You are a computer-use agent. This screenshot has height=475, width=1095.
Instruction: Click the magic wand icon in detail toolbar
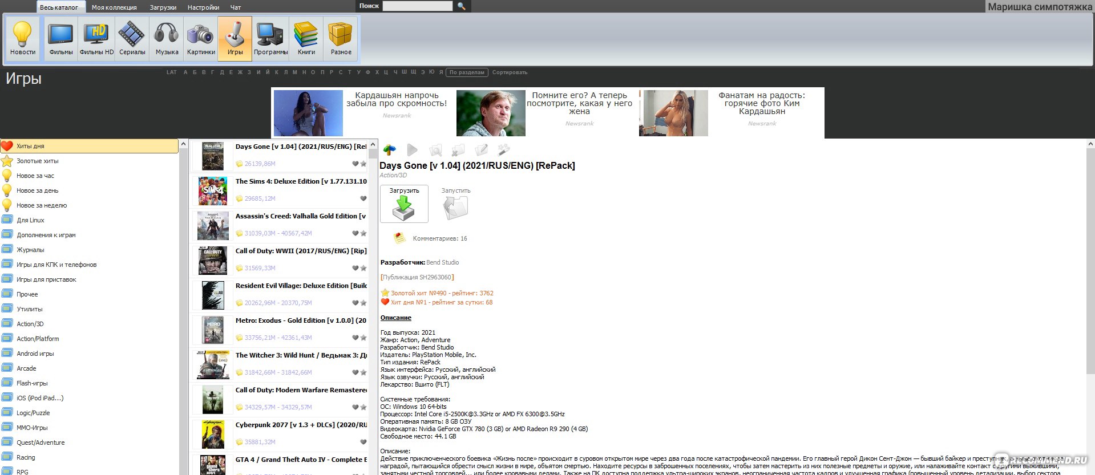(503, 150)
